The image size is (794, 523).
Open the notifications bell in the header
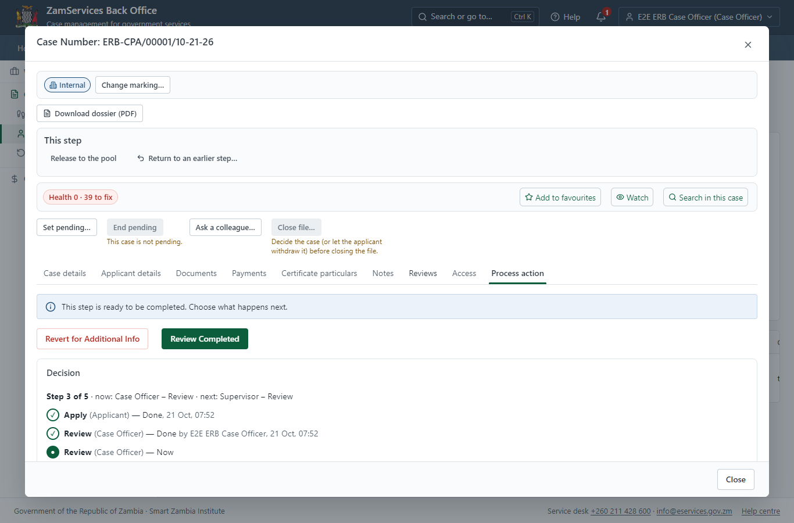[x=602, y=17]
